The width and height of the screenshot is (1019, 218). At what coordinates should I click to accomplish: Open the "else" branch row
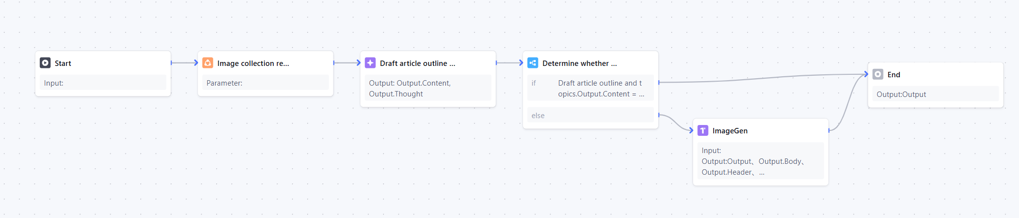tap(591, 115)
